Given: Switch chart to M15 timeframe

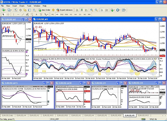Looking at the screenshot, I should click(x=62, y=14).
